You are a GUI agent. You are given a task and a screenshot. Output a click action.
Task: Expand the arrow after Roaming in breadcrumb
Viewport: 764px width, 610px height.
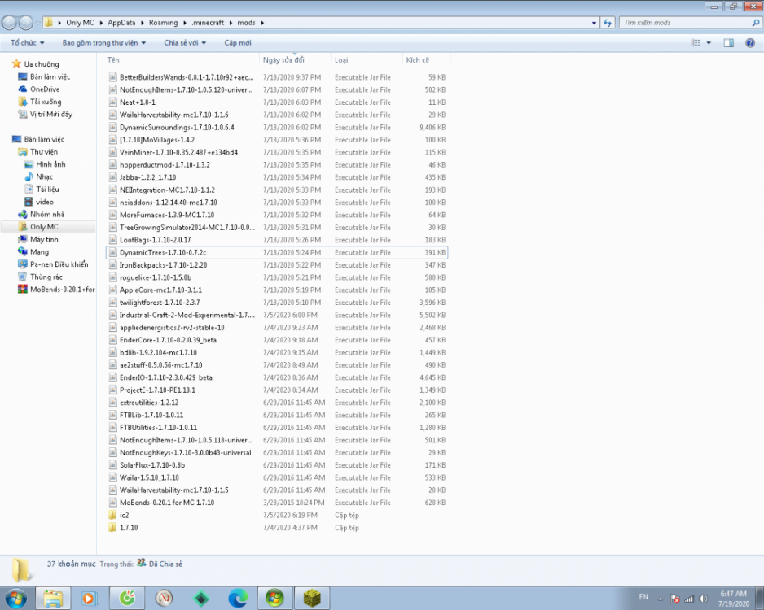point(185,23)
